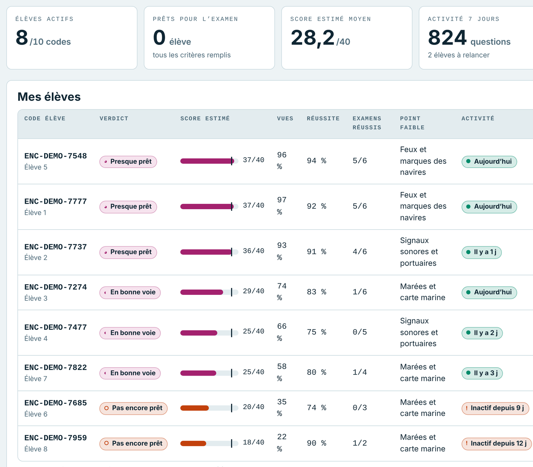Open student code ENC-DEMO-7685

56,403
